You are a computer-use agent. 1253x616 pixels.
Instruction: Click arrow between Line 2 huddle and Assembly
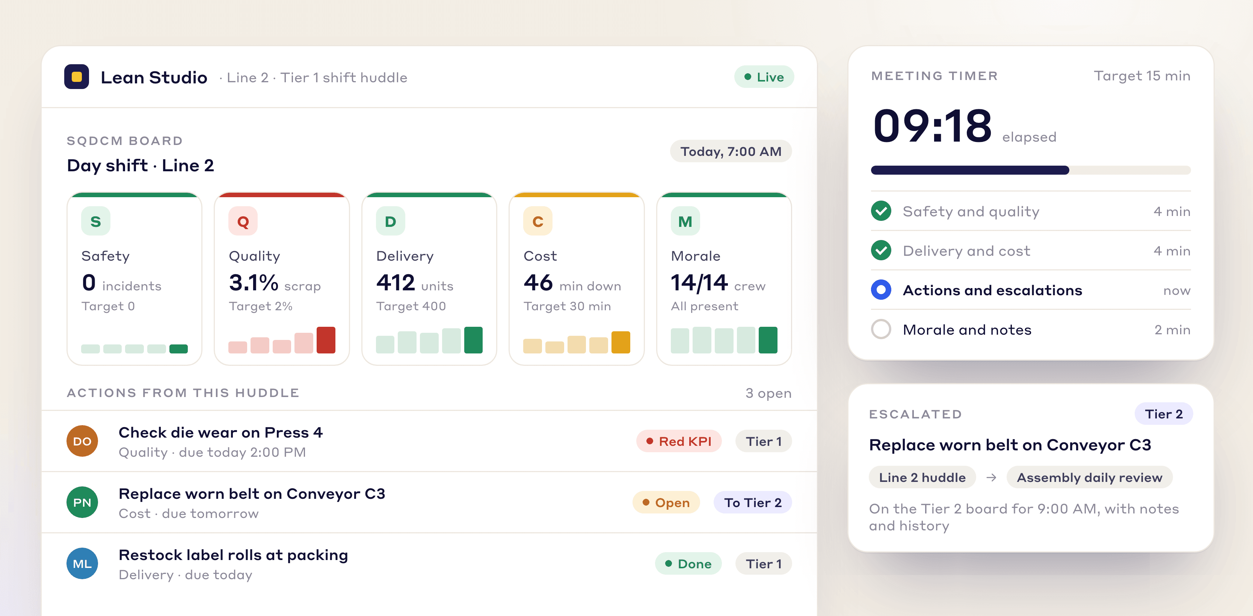click(991, 478)
